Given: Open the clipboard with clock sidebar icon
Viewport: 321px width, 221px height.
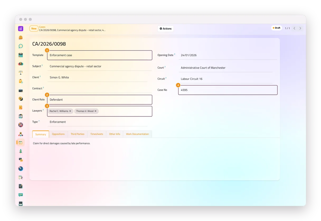Looking at the screenshot, I should 21,81.
